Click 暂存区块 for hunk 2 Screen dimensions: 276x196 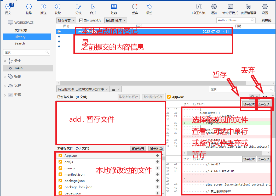(249, 159)
